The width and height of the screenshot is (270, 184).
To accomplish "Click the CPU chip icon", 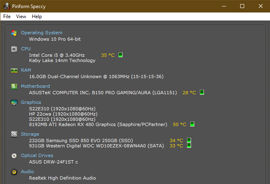I will click(x=14, y=49).
